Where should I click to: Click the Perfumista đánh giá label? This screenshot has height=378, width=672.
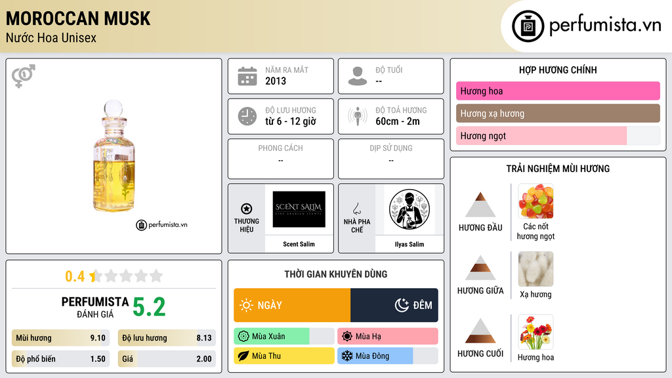(95, 307)
